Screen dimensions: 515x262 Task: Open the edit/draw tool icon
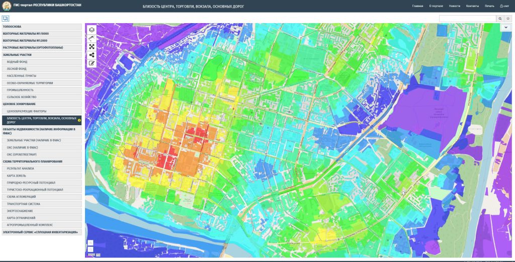[x=92, y=63]
